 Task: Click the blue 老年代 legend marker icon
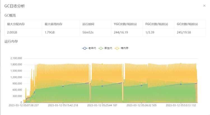coord(85,48)
